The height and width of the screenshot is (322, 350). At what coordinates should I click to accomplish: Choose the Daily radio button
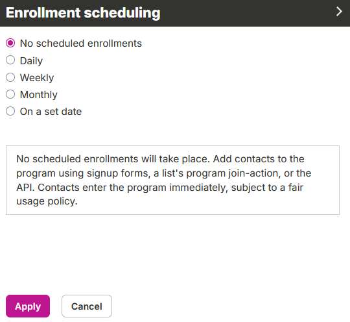tap(10, 60)
